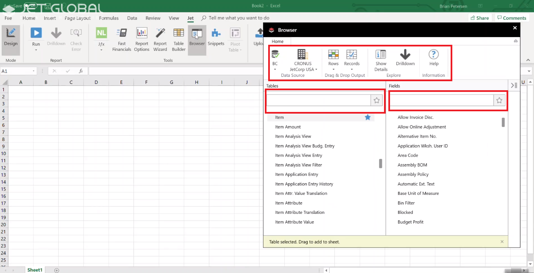This screenshot has height=273, width=534.
Task: Open the Records dropdown arrow
Action: coord(352,70)
